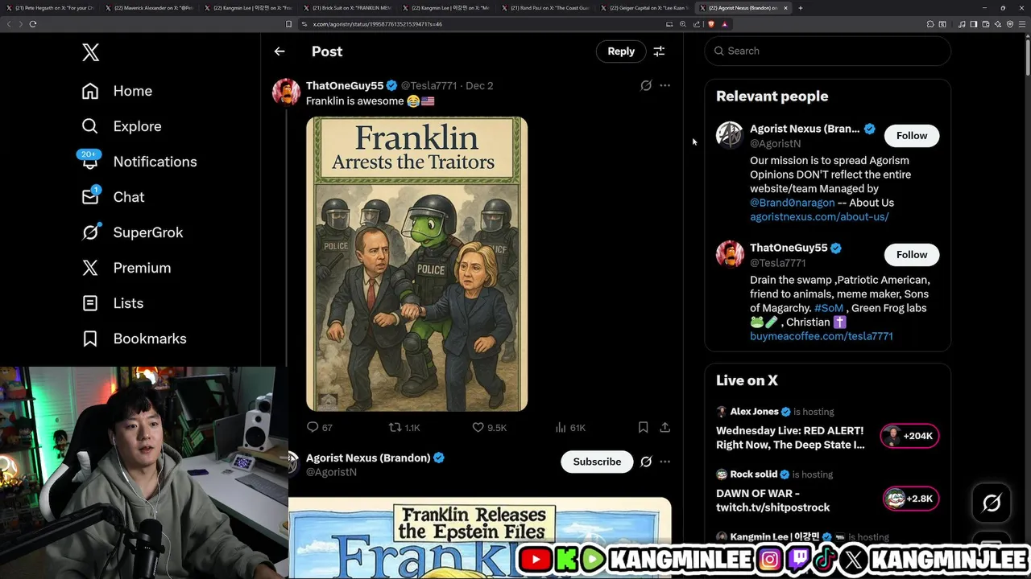This screenshot has height=579, width=1031.
Task: Click the address bar URL
Action: tap(378, 24)
